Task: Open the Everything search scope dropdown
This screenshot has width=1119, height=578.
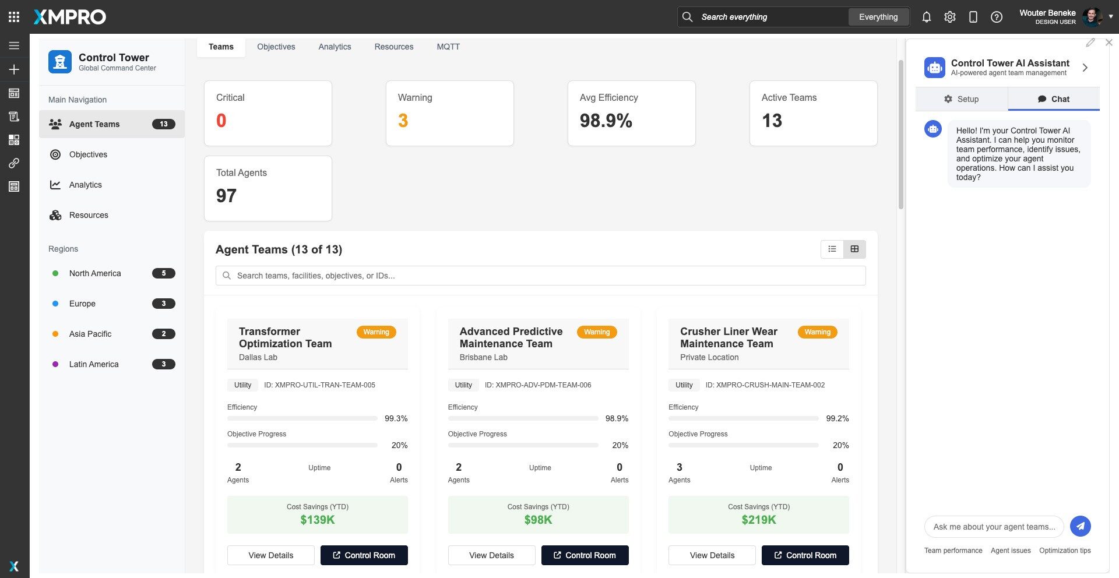Action: tap(878, 17)
